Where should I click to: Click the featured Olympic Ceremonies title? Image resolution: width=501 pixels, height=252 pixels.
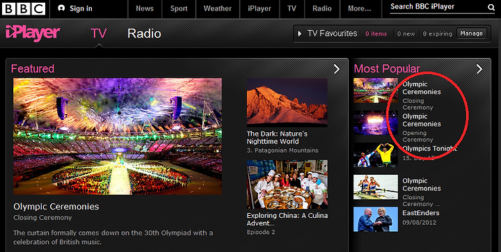tap(56, 207)
